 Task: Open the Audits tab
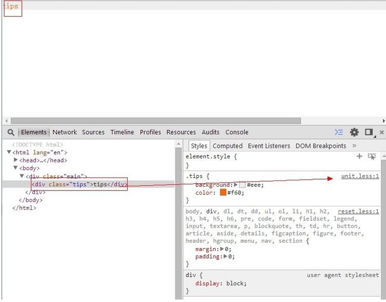click(210, 132)
